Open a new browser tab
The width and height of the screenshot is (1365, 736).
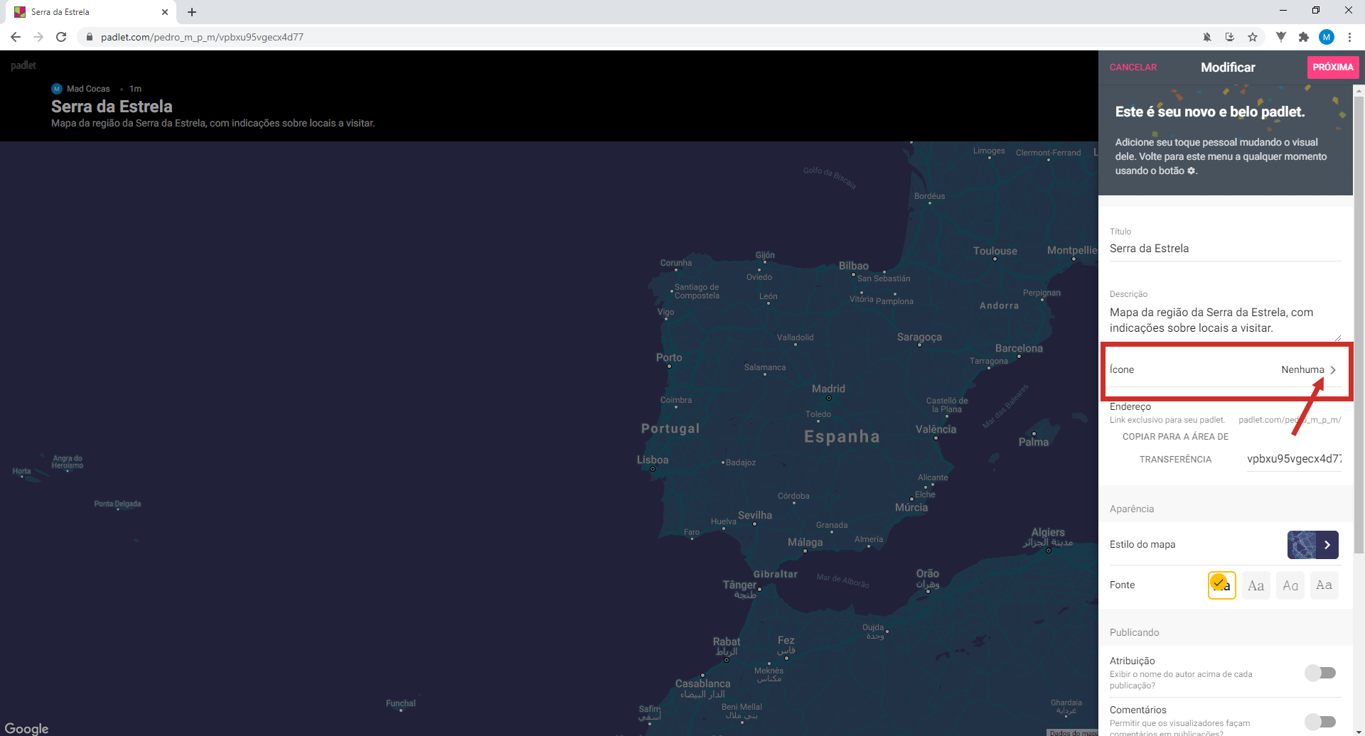pyautogui.click(x=192, y=12)
